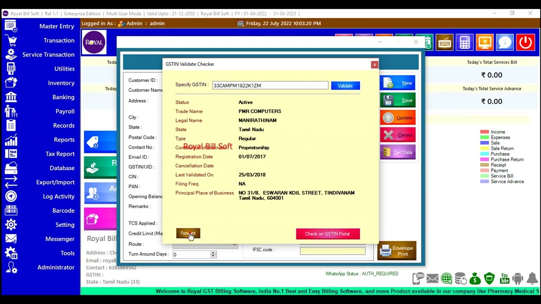Close the GSTIN Validate Checker dialog
This screenshot has width=541, height=304.
374,65
